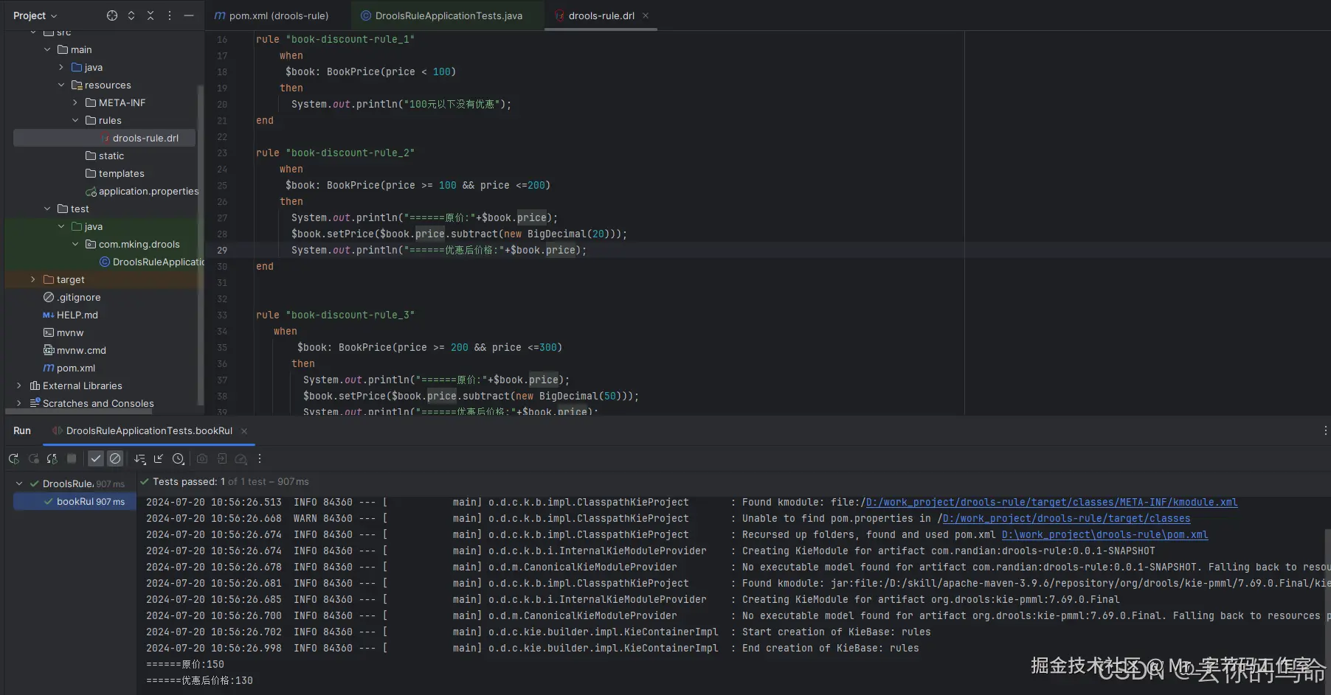
Task: Collapse the resources folder
Action: click(x=61, y=85)
